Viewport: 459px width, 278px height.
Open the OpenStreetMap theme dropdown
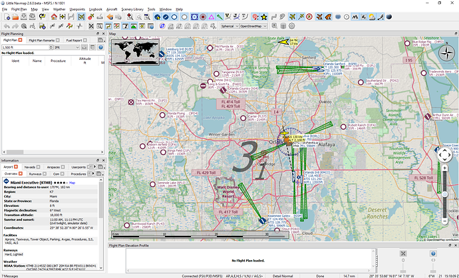[253, 26]
